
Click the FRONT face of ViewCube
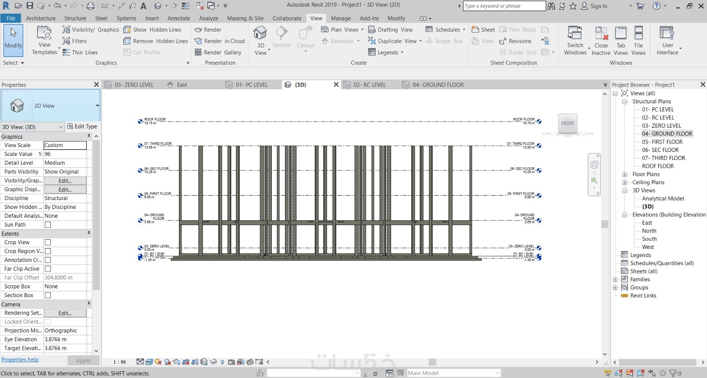pyautogui.click(x=568, y=123)
